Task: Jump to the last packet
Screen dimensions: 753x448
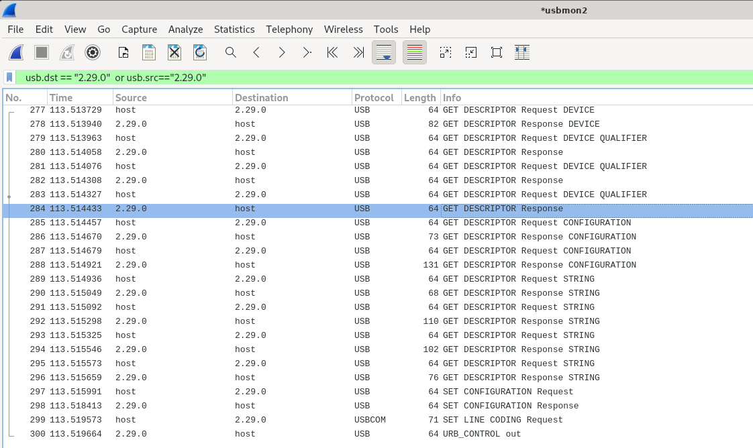Action: (x=358, y=52)
